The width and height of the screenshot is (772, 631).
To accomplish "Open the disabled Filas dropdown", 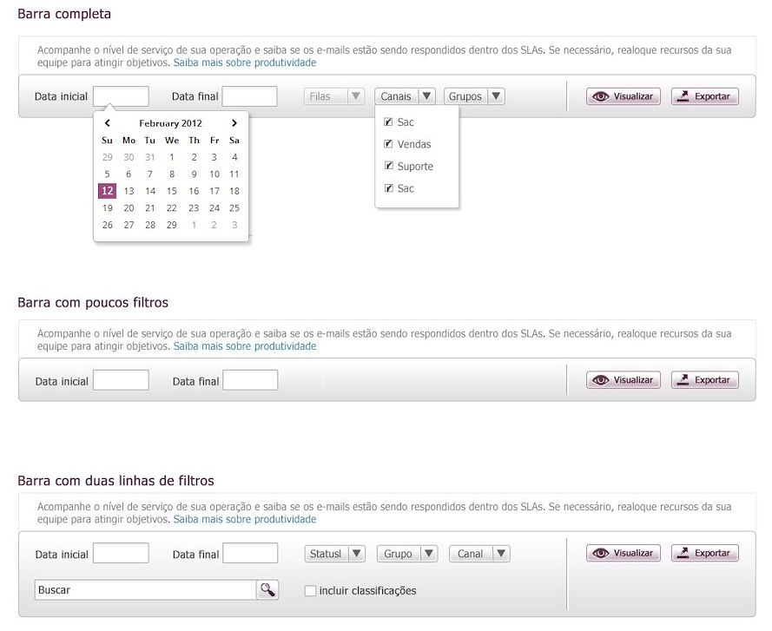I will coord(334,96).
